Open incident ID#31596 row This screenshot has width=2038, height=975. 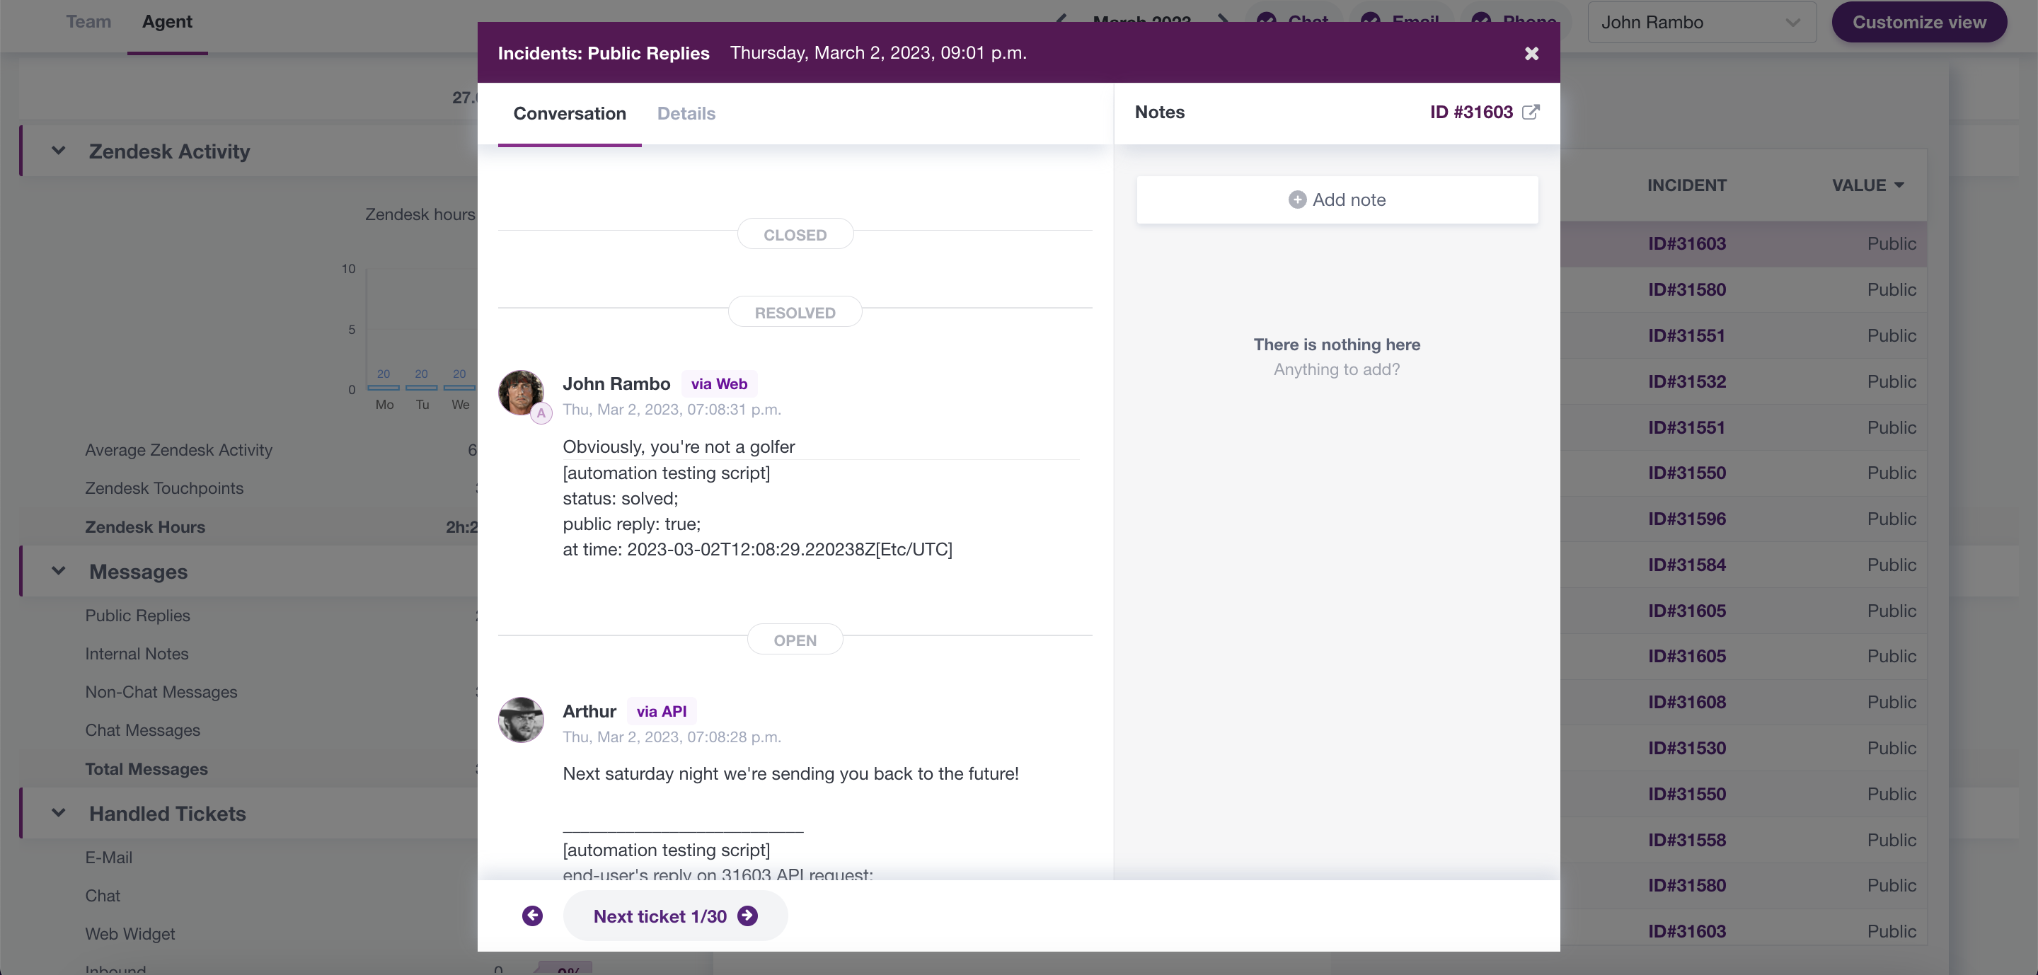pyautogui.click(x=1687, y=519)
